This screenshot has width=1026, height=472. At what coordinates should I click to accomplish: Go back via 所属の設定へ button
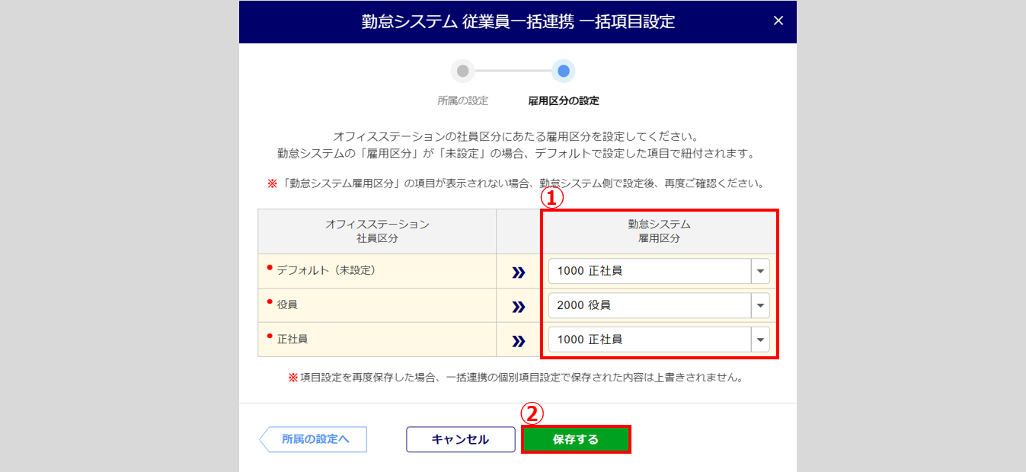click(x=314, y=439)
